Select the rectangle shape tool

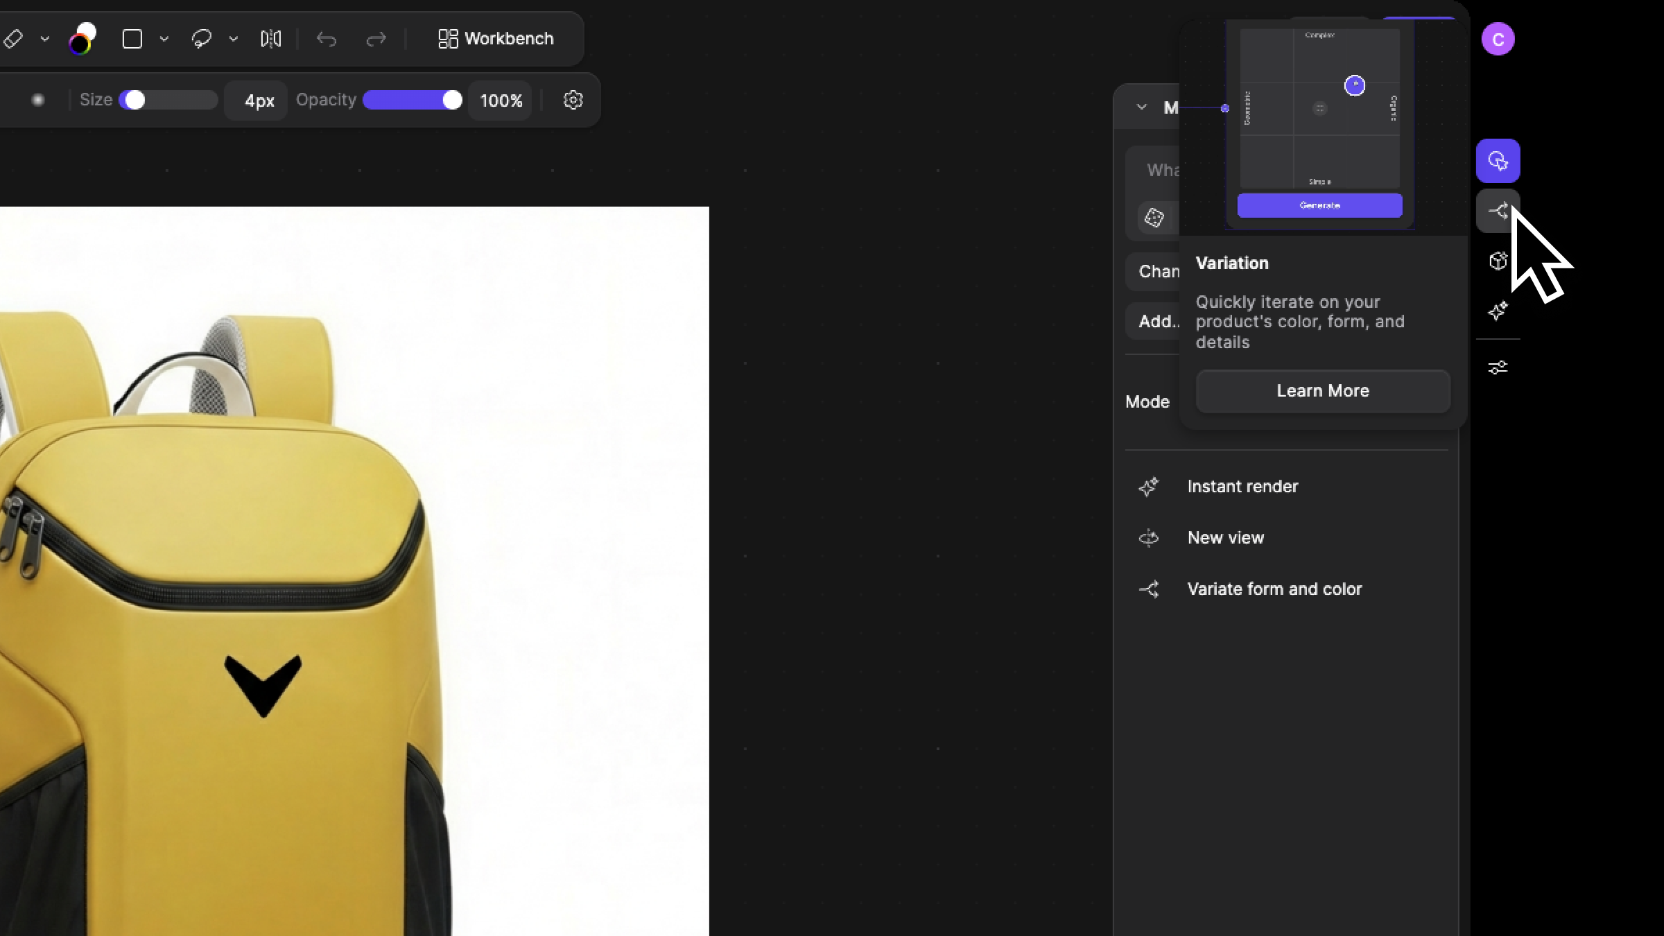pos(132,39)
